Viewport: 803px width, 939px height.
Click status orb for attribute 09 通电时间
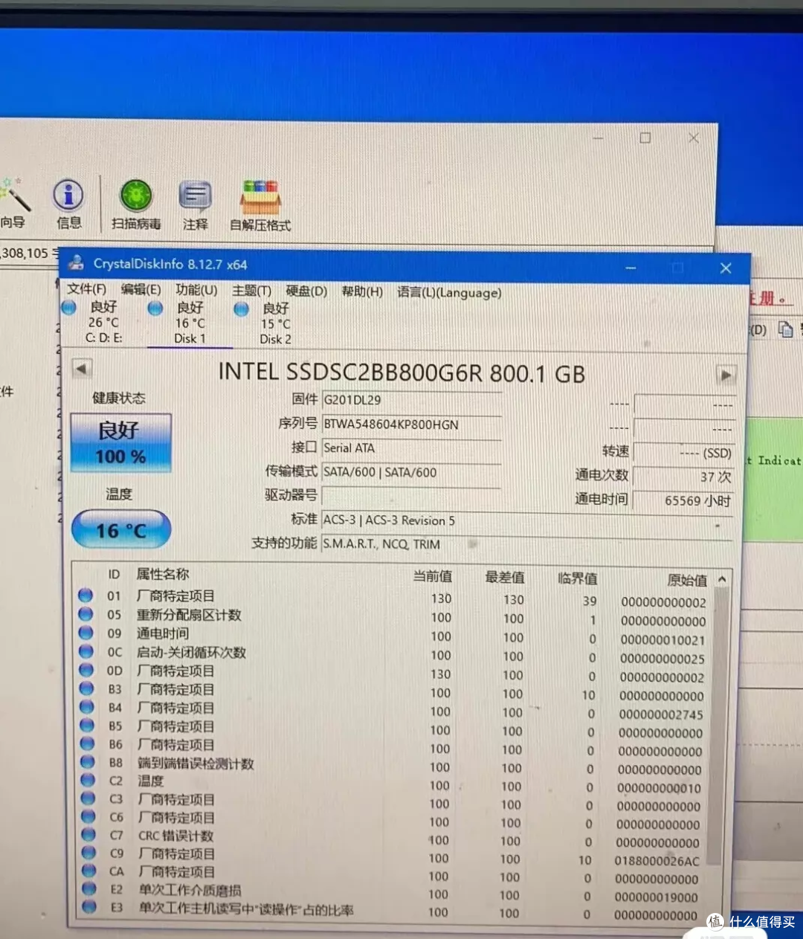(x=86, y=633)
